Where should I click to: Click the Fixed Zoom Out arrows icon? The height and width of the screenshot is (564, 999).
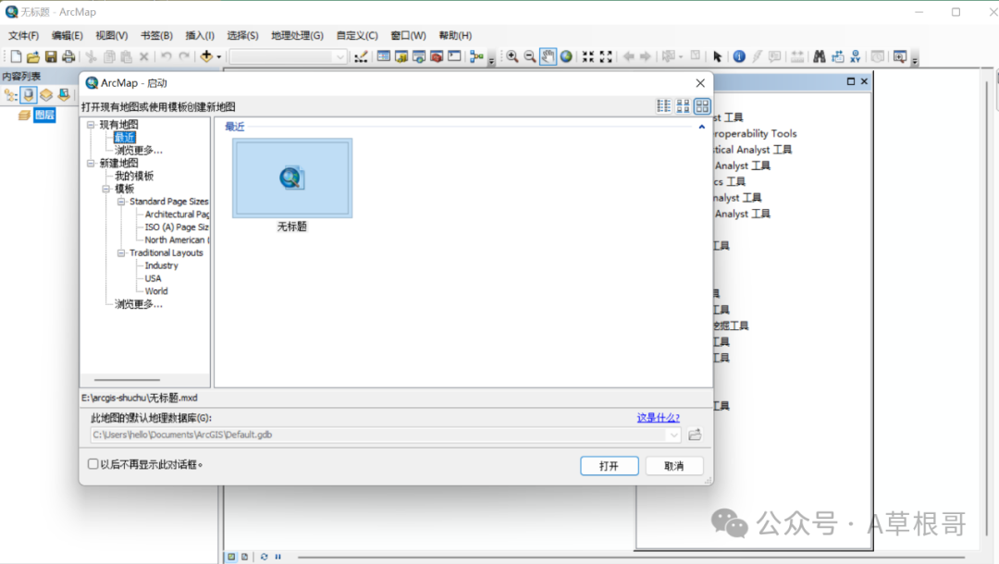[606, 56]
